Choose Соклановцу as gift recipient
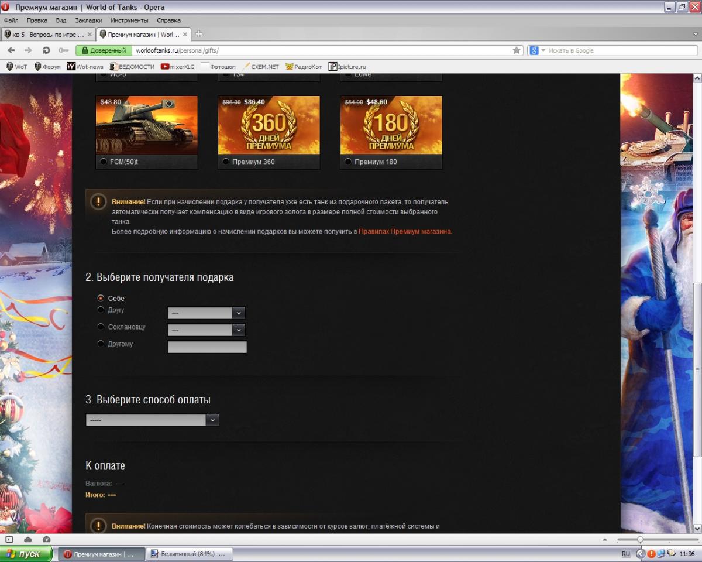Screen dimensions: 702x562 tap(101, 327)
